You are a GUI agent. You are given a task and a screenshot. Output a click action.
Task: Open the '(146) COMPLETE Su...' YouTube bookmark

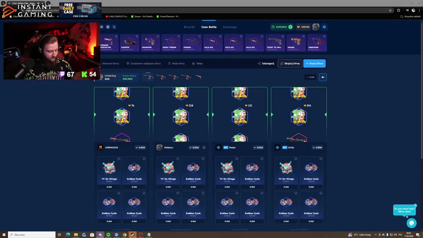(x=117, y=16)
